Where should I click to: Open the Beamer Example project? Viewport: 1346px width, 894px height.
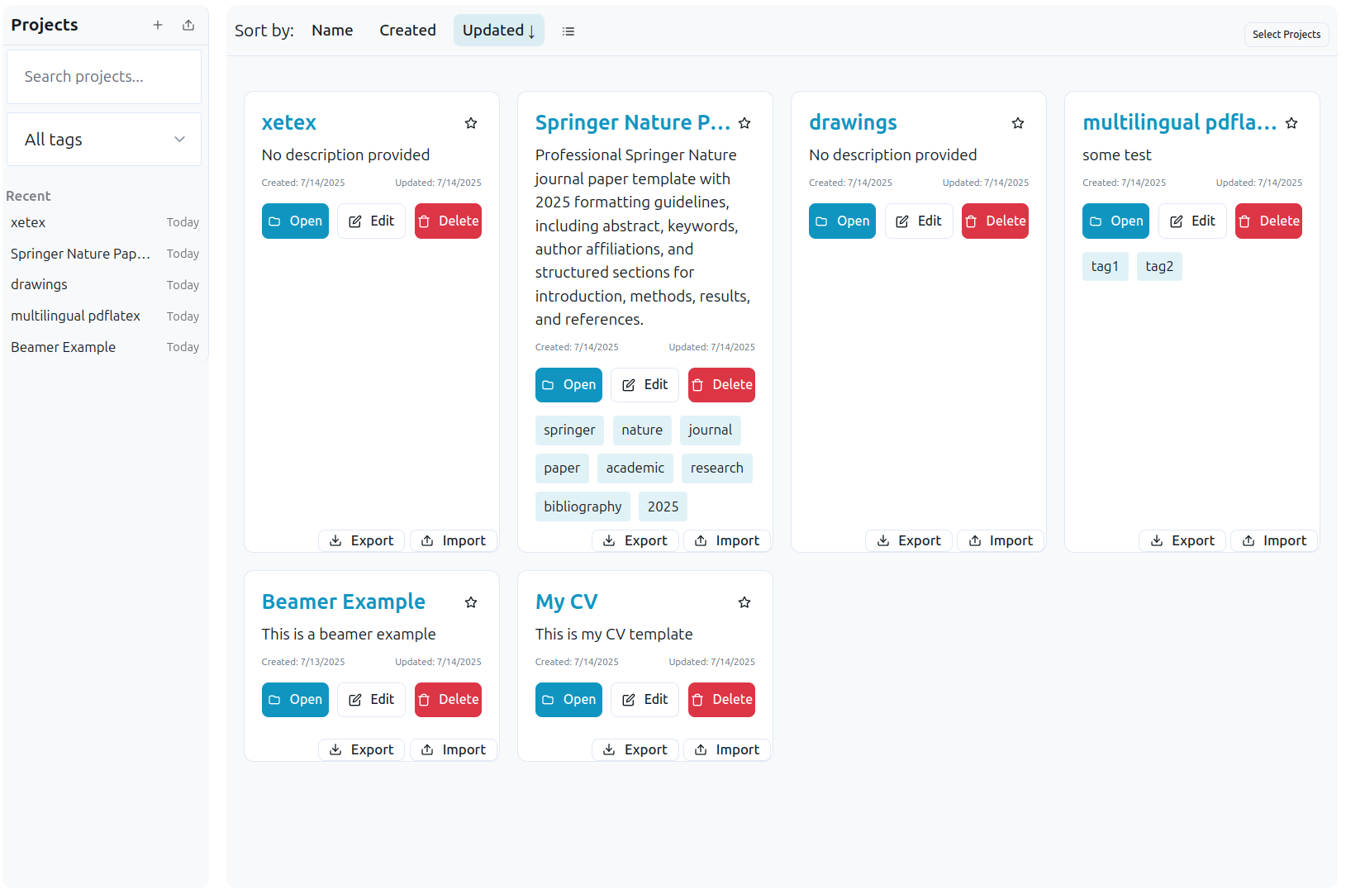tap(295, 700)
